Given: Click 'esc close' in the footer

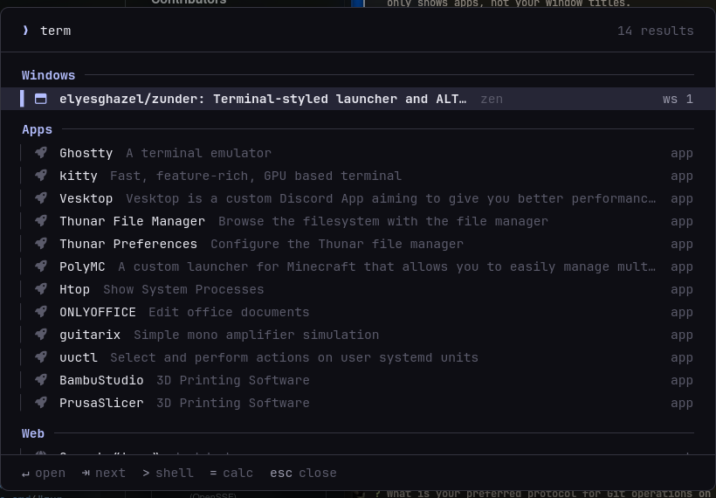Looking at the screenshot, I should coord(303,473).
